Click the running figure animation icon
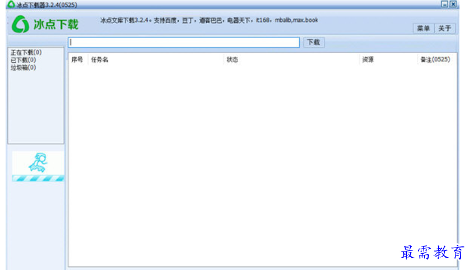 pos(38,162)
